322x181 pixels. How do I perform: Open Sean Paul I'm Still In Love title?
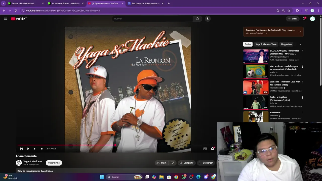coord(285,83)
